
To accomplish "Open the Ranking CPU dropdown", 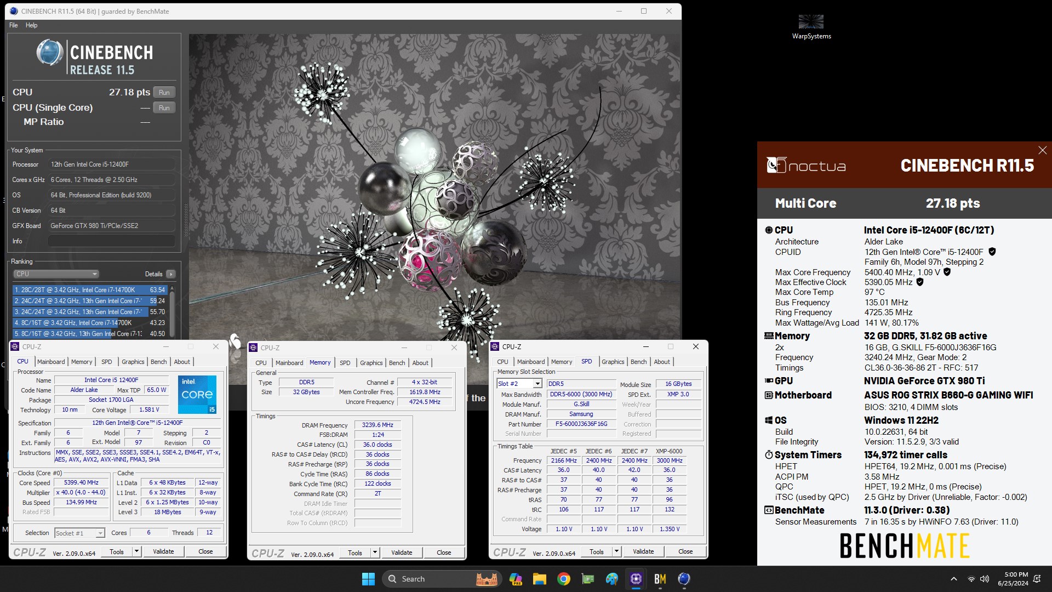I will point(56,274).
